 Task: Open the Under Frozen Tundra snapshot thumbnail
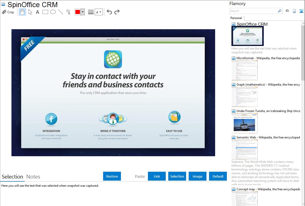[244, 123]
